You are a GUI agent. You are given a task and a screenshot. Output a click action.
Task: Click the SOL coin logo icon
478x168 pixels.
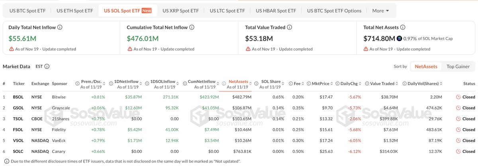click(400, 39)
